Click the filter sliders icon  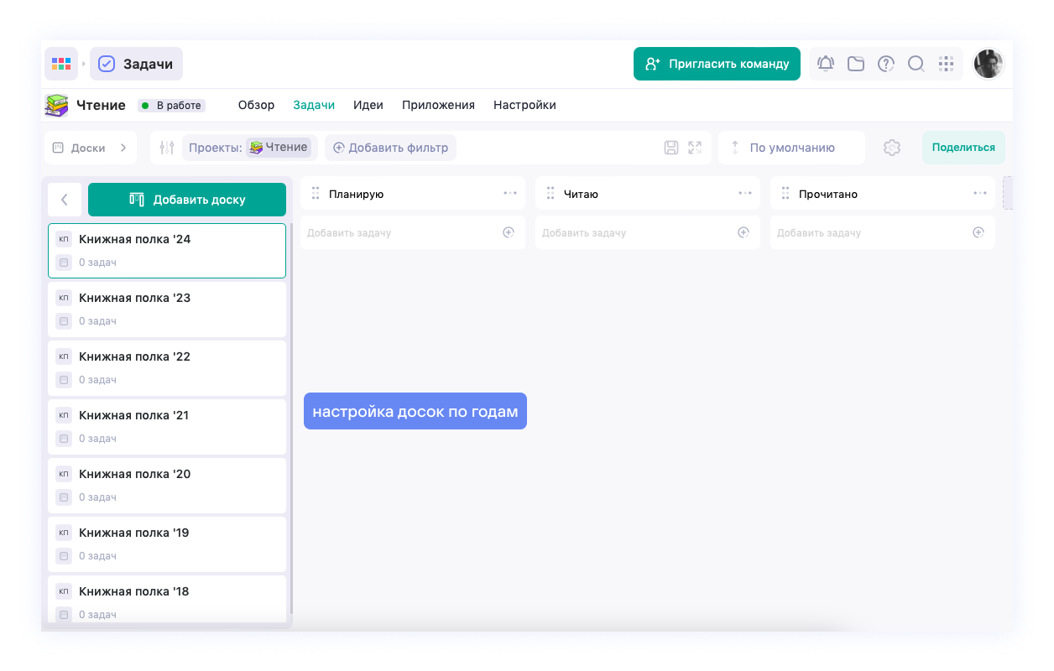tap(167, 148)
